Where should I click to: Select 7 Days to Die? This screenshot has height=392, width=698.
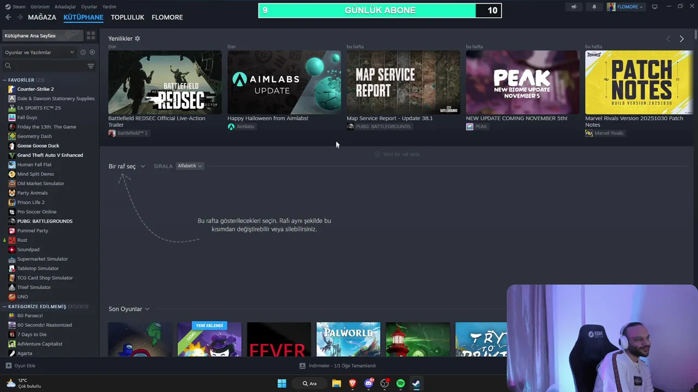click(x=32, y=334)
